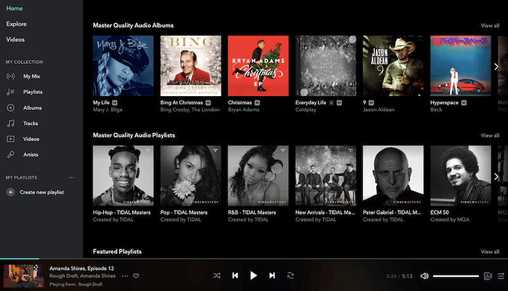The height and width of the screenshot is (291, 508).
Task: Adjust the volume slider
Action: tap(456, 276)
